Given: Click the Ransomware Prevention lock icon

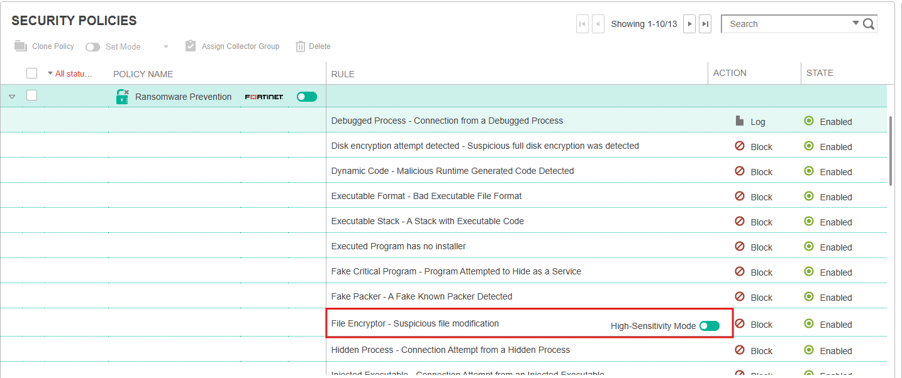Looking at the screenshot, I should (x=122, y=97).
